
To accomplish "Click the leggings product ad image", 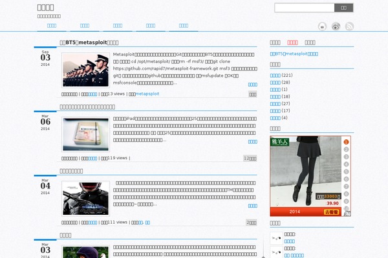I will [x=306, y=172].
